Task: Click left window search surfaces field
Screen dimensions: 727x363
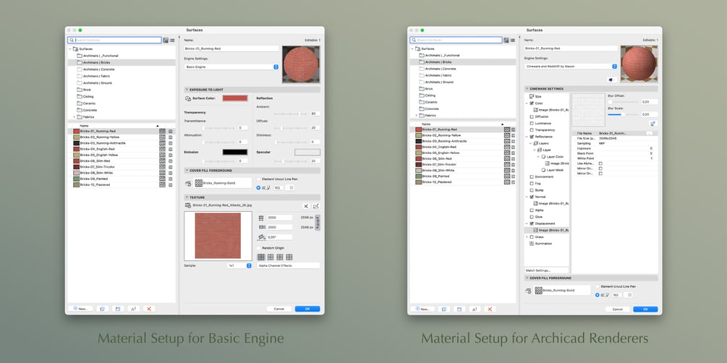Action: [x=114, y=40]
